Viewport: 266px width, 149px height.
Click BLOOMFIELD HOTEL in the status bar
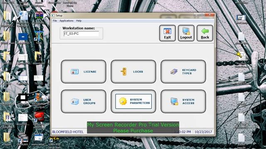(68, 132)
